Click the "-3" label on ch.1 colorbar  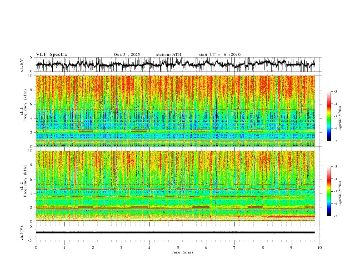click(x=335, y=91)
